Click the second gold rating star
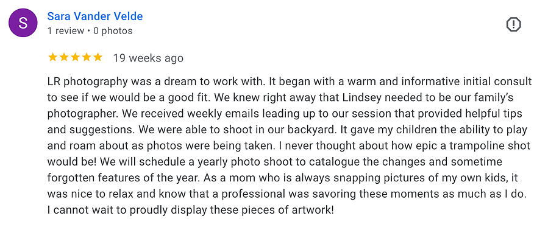The image size is (548, 227). coord(63,57)
